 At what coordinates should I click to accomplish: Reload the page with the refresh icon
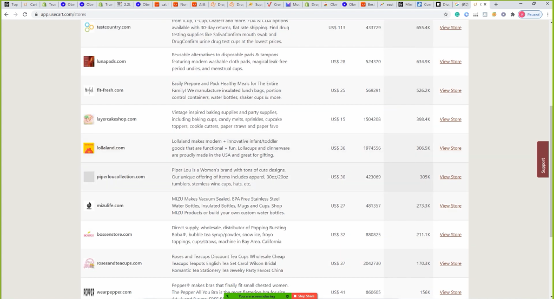pos(25,15)
